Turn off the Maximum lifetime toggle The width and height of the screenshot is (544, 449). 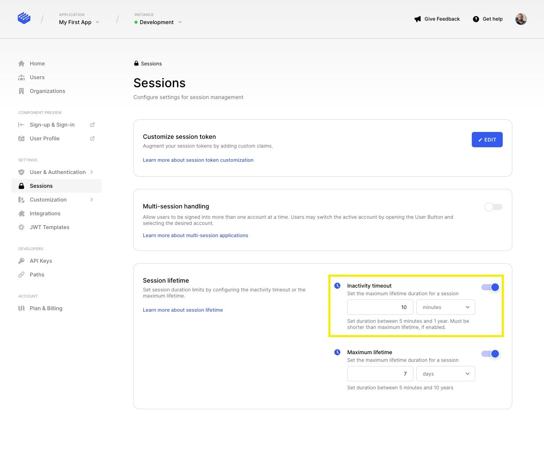(x=491, y=354)
